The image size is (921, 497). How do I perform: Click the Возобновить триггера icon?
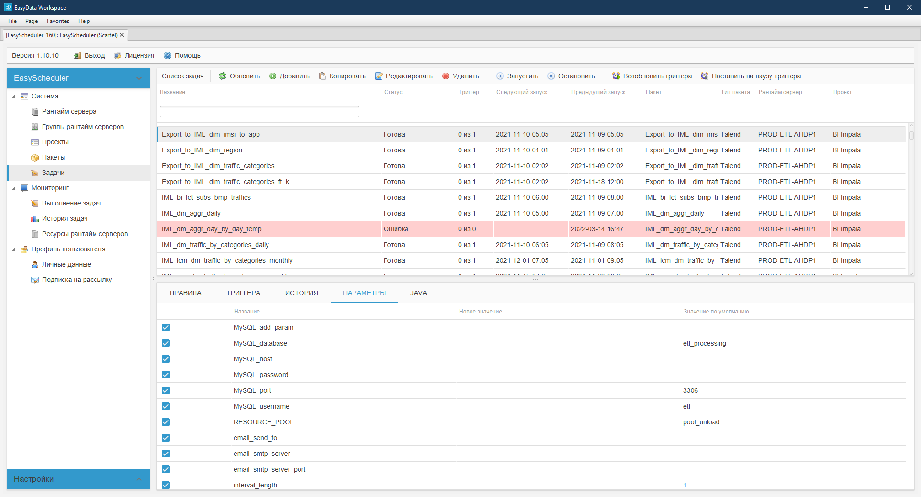(616, 76)
